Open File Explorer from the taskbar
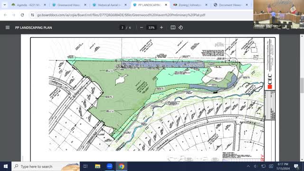The height and width of the screenshot is (171, 304). coord(97,166)
